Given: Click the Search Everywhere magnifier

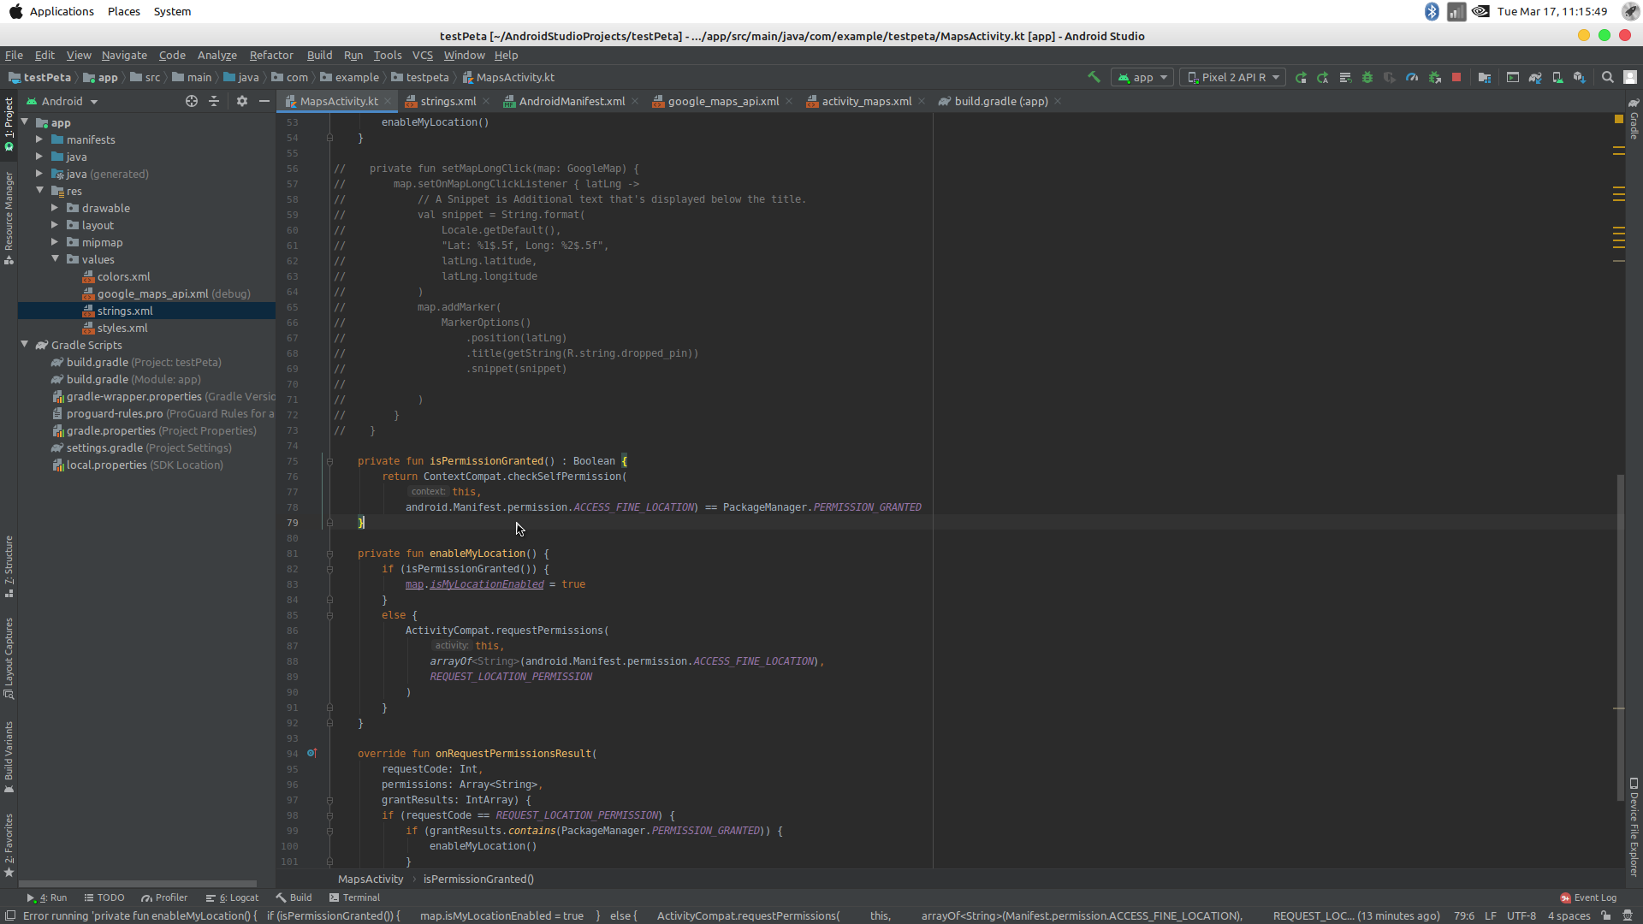Looking at the screenshot, I should [1608, 77].
